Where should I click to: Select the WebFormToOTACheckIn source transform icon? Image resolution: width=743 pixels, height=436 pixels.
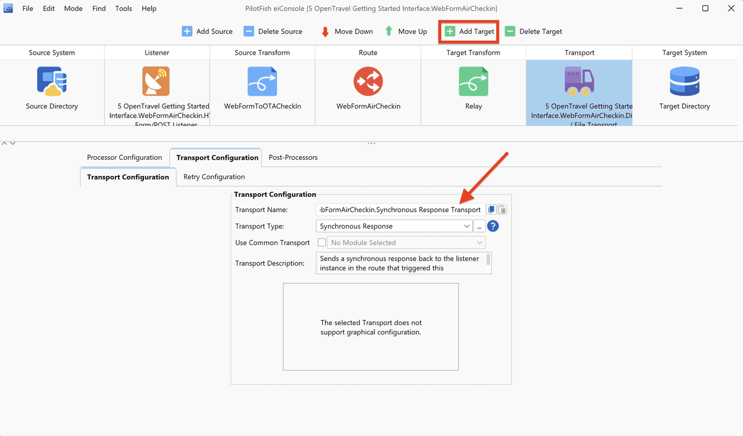(262, 81)
